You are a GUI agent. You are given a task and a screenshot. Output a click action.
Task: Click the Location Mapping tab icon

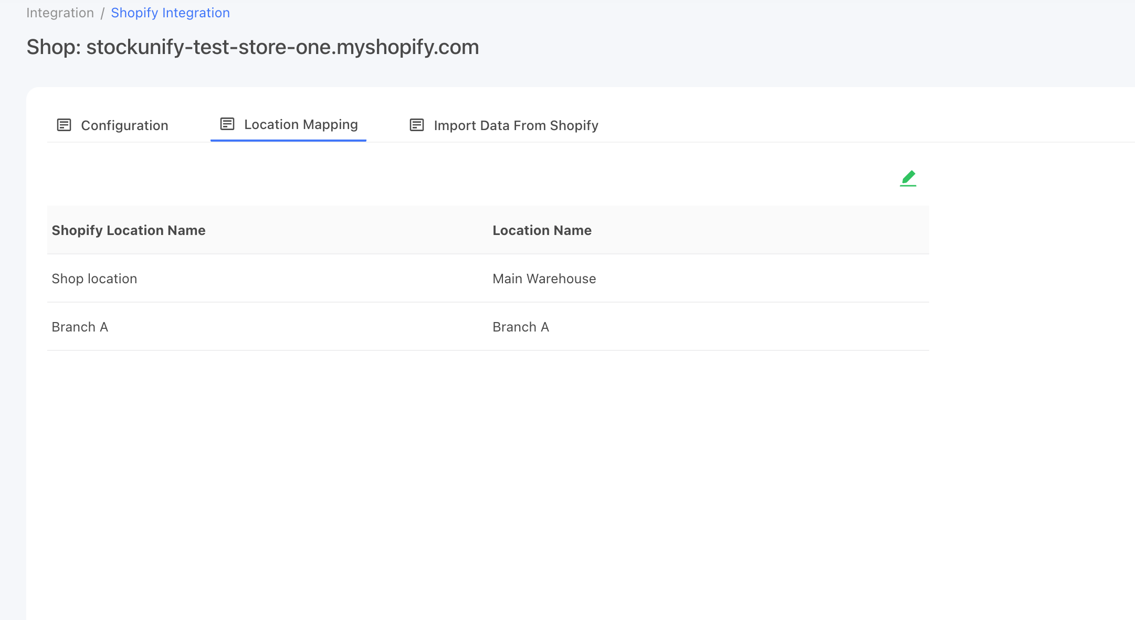point(227,124)
